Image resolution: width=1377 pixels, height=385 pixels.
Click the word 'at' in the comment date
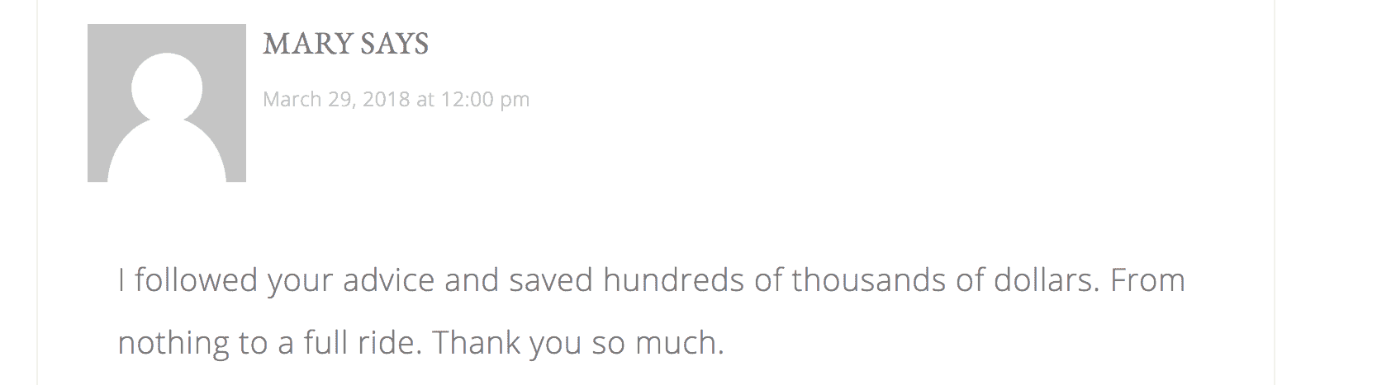425,100
